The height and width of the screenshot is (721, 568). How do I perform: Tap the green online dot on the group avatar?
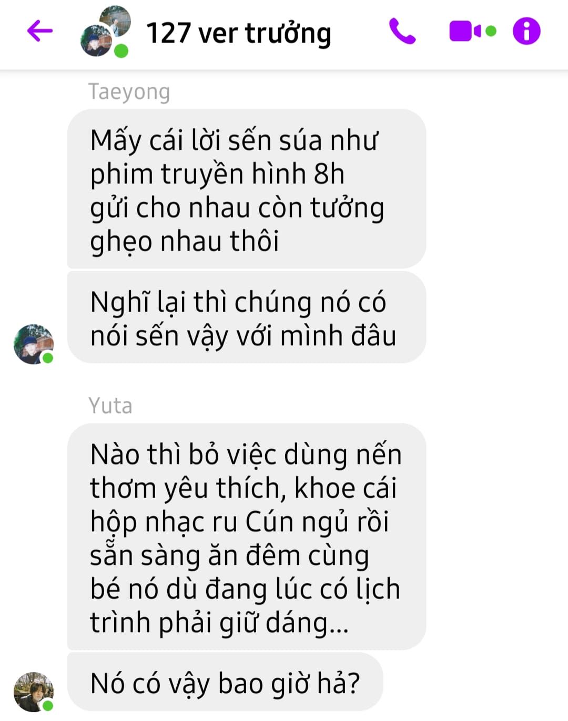tap(121, 51)
